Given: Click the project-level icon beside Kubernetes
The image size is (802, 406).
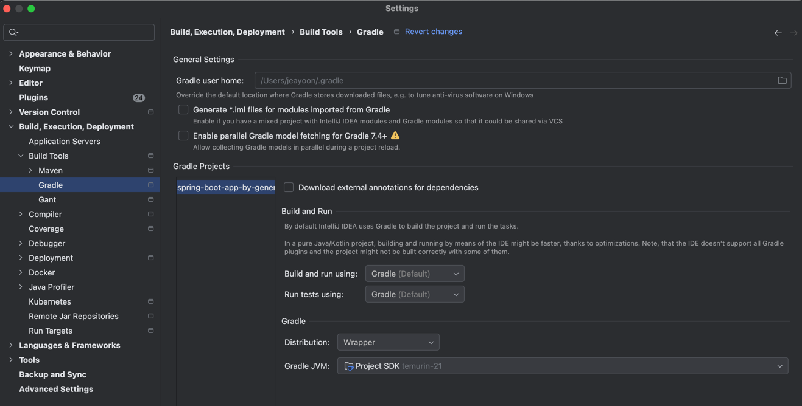Looking at the screenshot, I should click(150, 302).
